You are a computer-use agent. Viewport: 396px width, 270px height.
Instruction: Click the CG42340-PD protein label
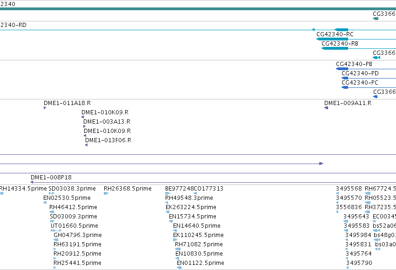tap(360, 73)
